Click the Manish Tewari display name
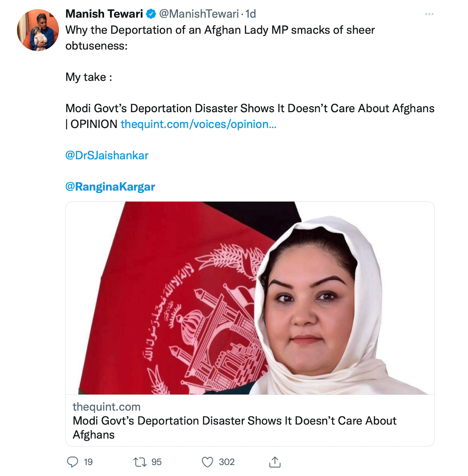468x476 pixels. pos(104,14)
